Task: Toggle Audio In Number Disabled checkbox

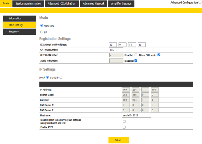Action: tap(136, 61)
